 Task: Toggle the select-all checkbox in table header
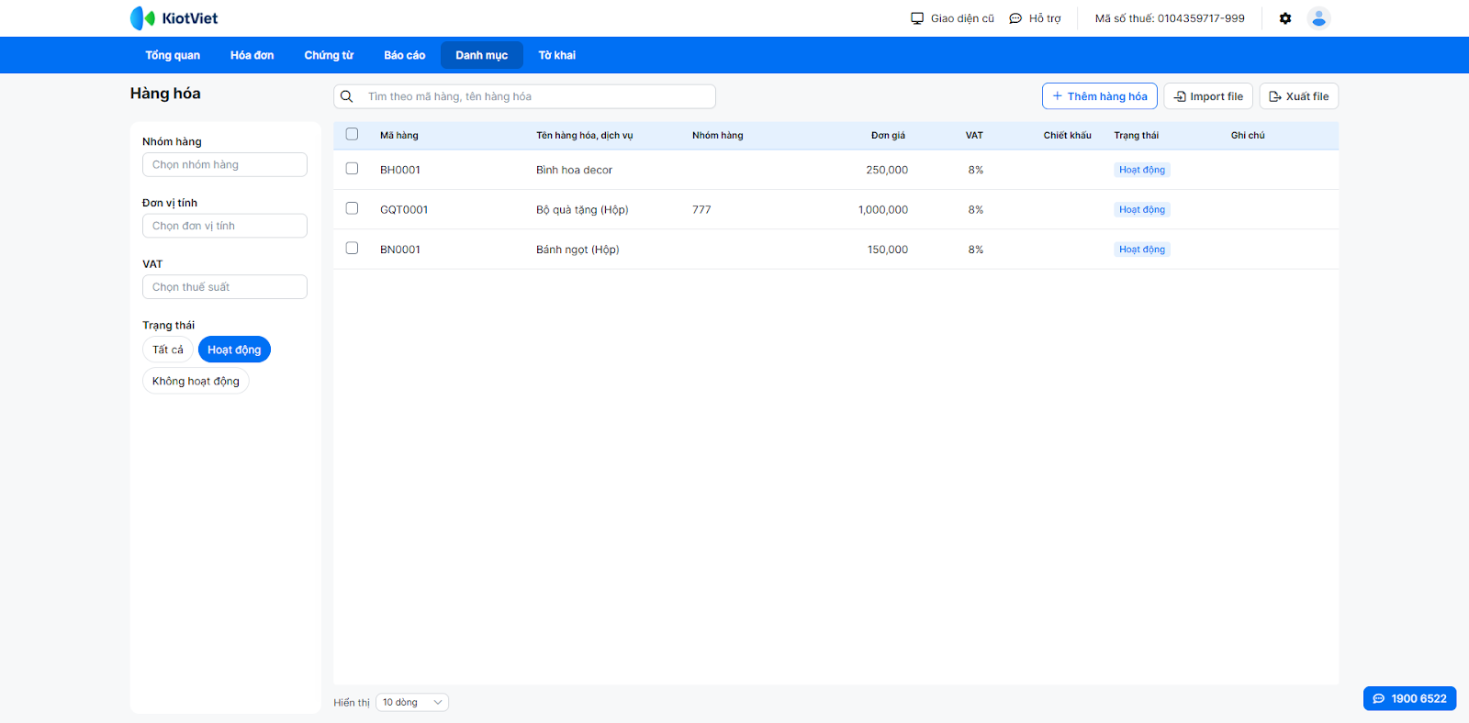pyautogui.click(x=352, y=134)
